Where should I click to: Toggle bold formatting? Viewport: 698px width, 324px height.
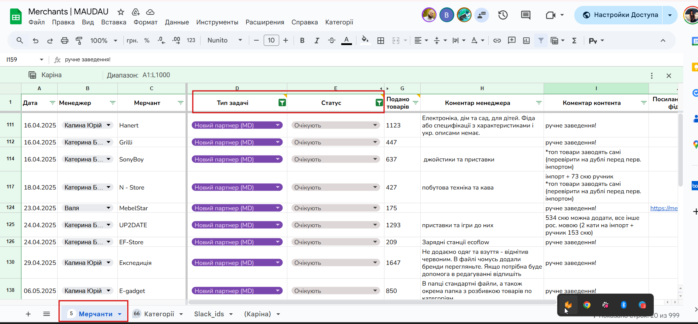(302, 41)
